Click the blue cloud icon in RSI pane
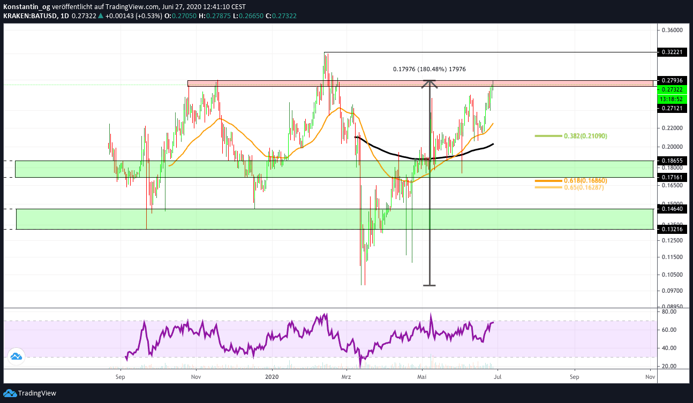Image resolution: width=693 pixels, height=403 pixels. pos(16,356)
